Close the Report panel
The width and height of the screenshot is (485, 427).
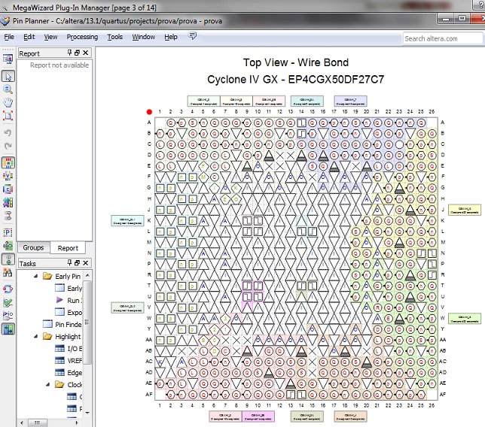86,53
